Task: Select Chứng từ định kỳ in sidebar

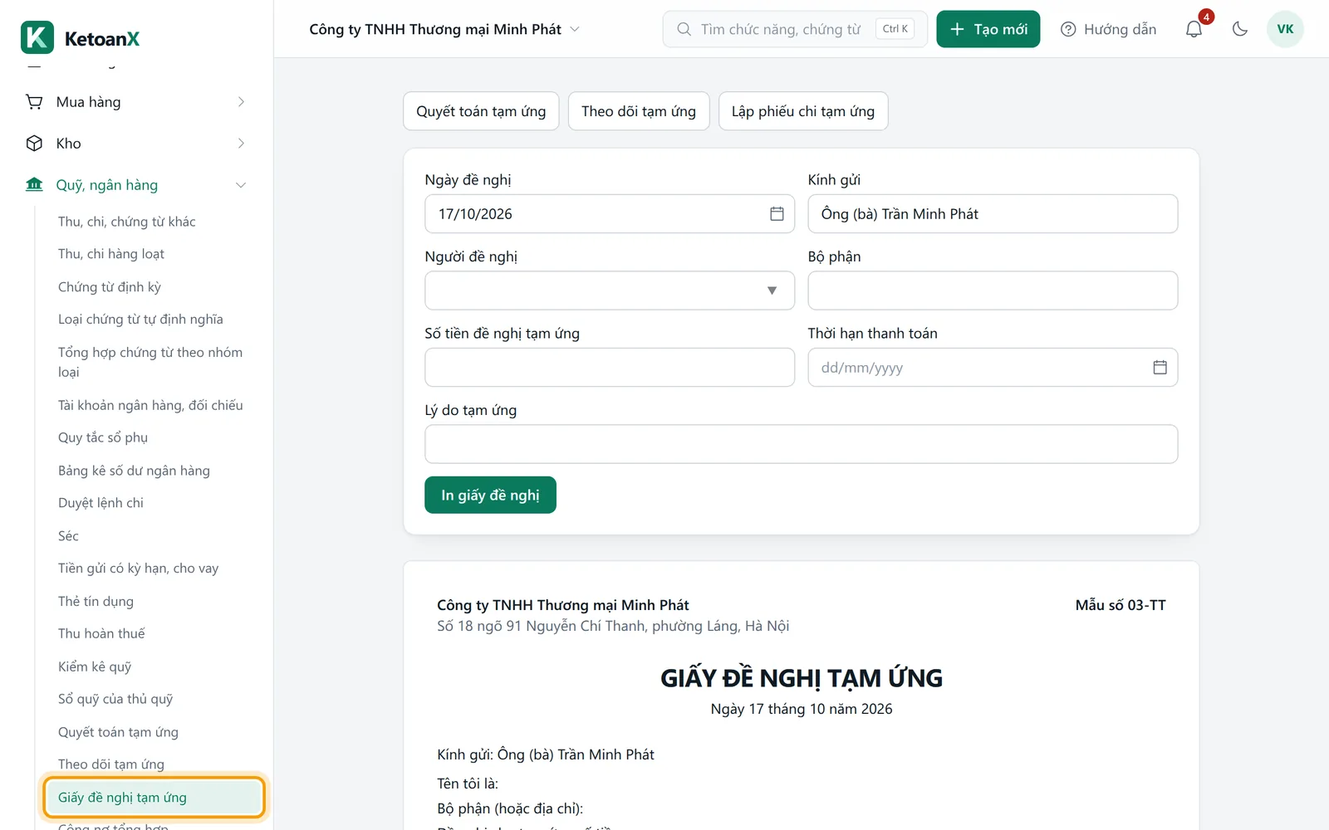Action: pyautogui.click(x=110, y=287)
